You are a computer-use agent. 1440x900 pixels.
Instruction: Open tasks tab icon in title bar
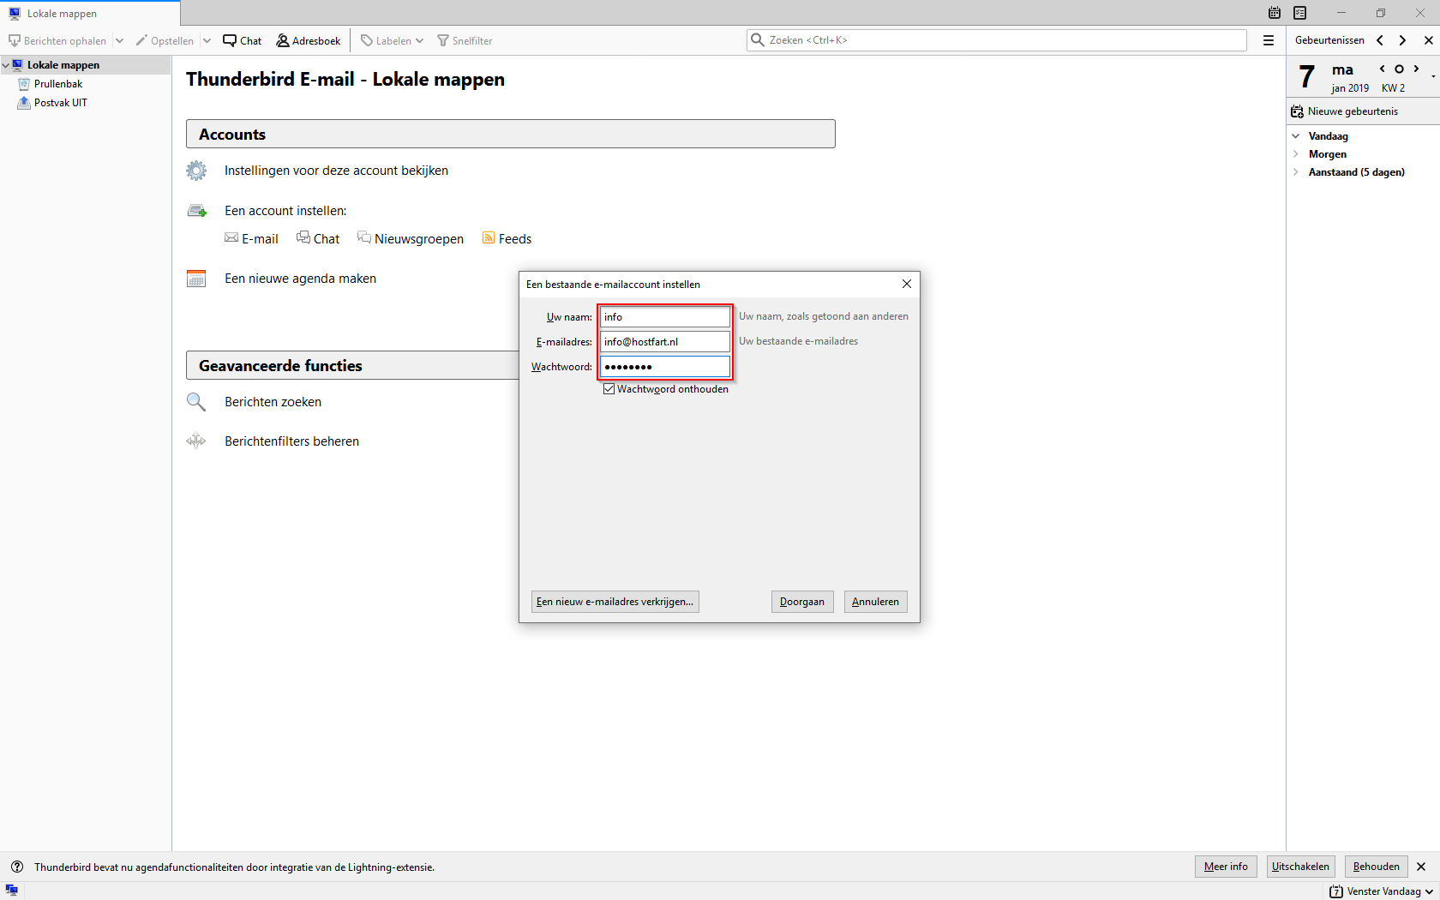pos(1300,13)
